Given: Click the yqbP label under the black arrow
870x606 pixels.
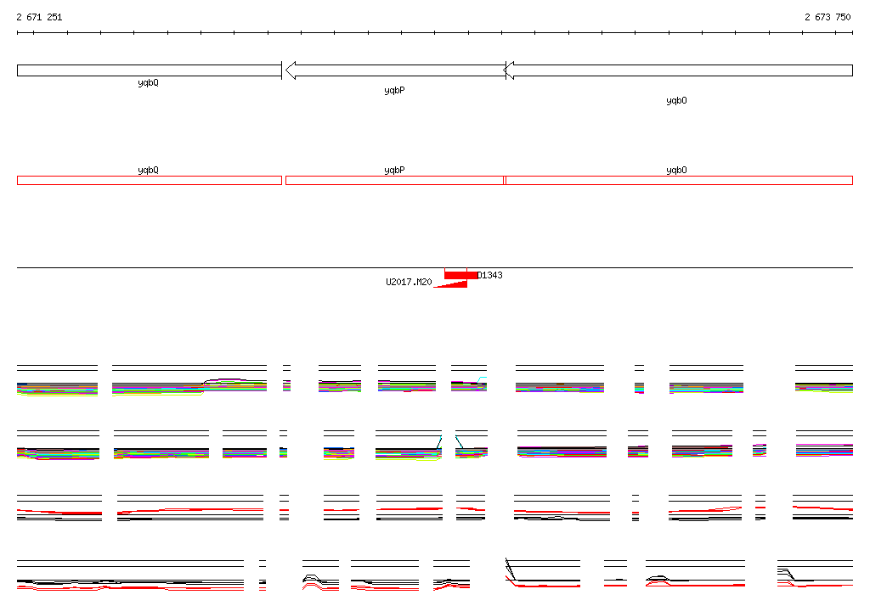Looking at the screenshot, I should tap(394, 90).
